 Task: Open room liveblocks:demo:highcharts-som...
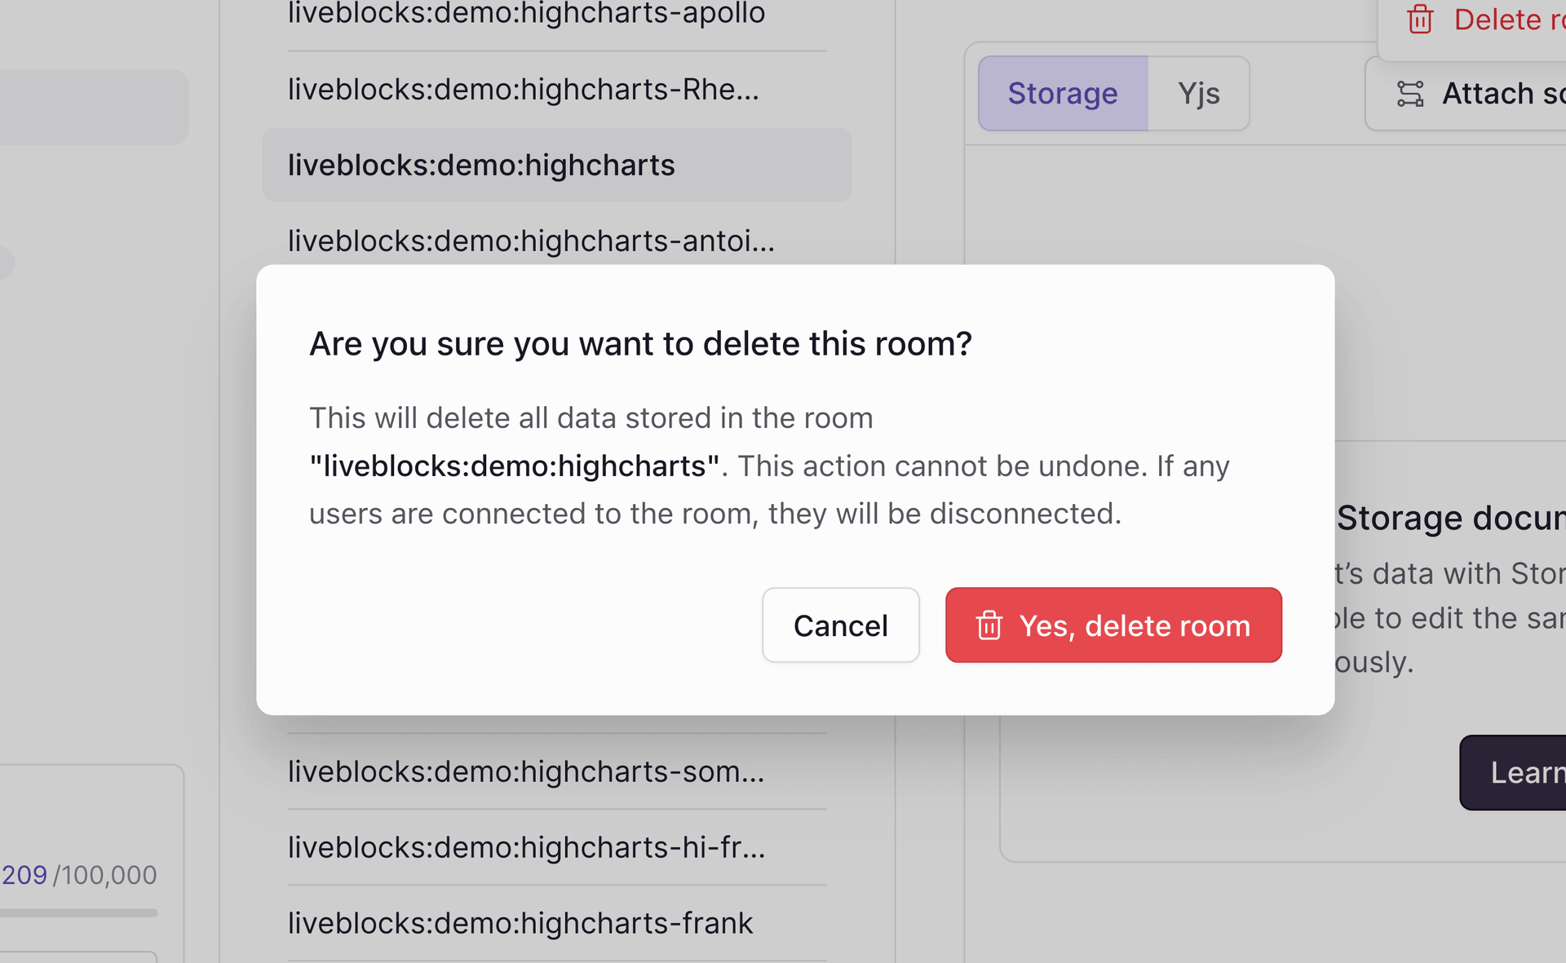tap(526, 771)
